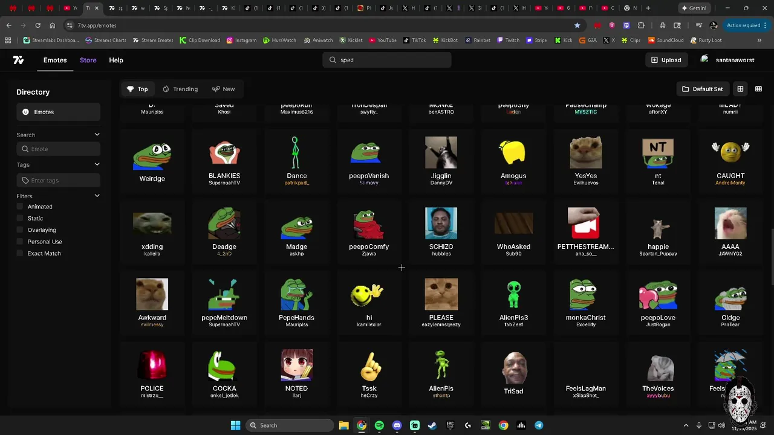Open santanaworst user avatar

704,59
